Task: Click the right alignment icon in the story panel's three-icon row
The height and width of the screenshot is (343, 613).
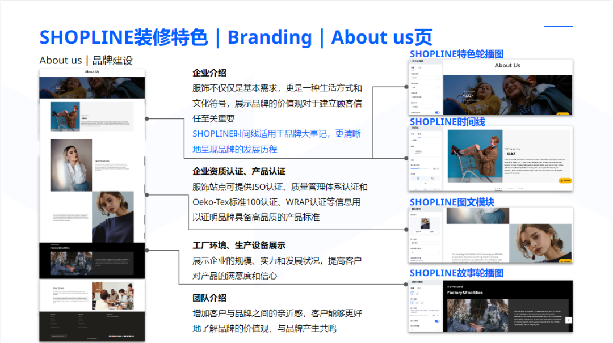Action: 422,303
